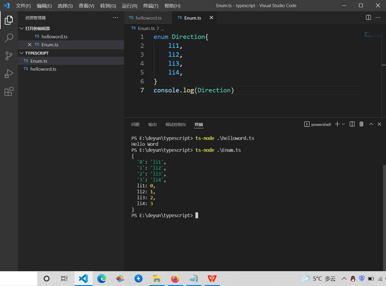Expand the Enum.ts breadcrumb ellipsis

pyautogui.click(x=162, y=28)
